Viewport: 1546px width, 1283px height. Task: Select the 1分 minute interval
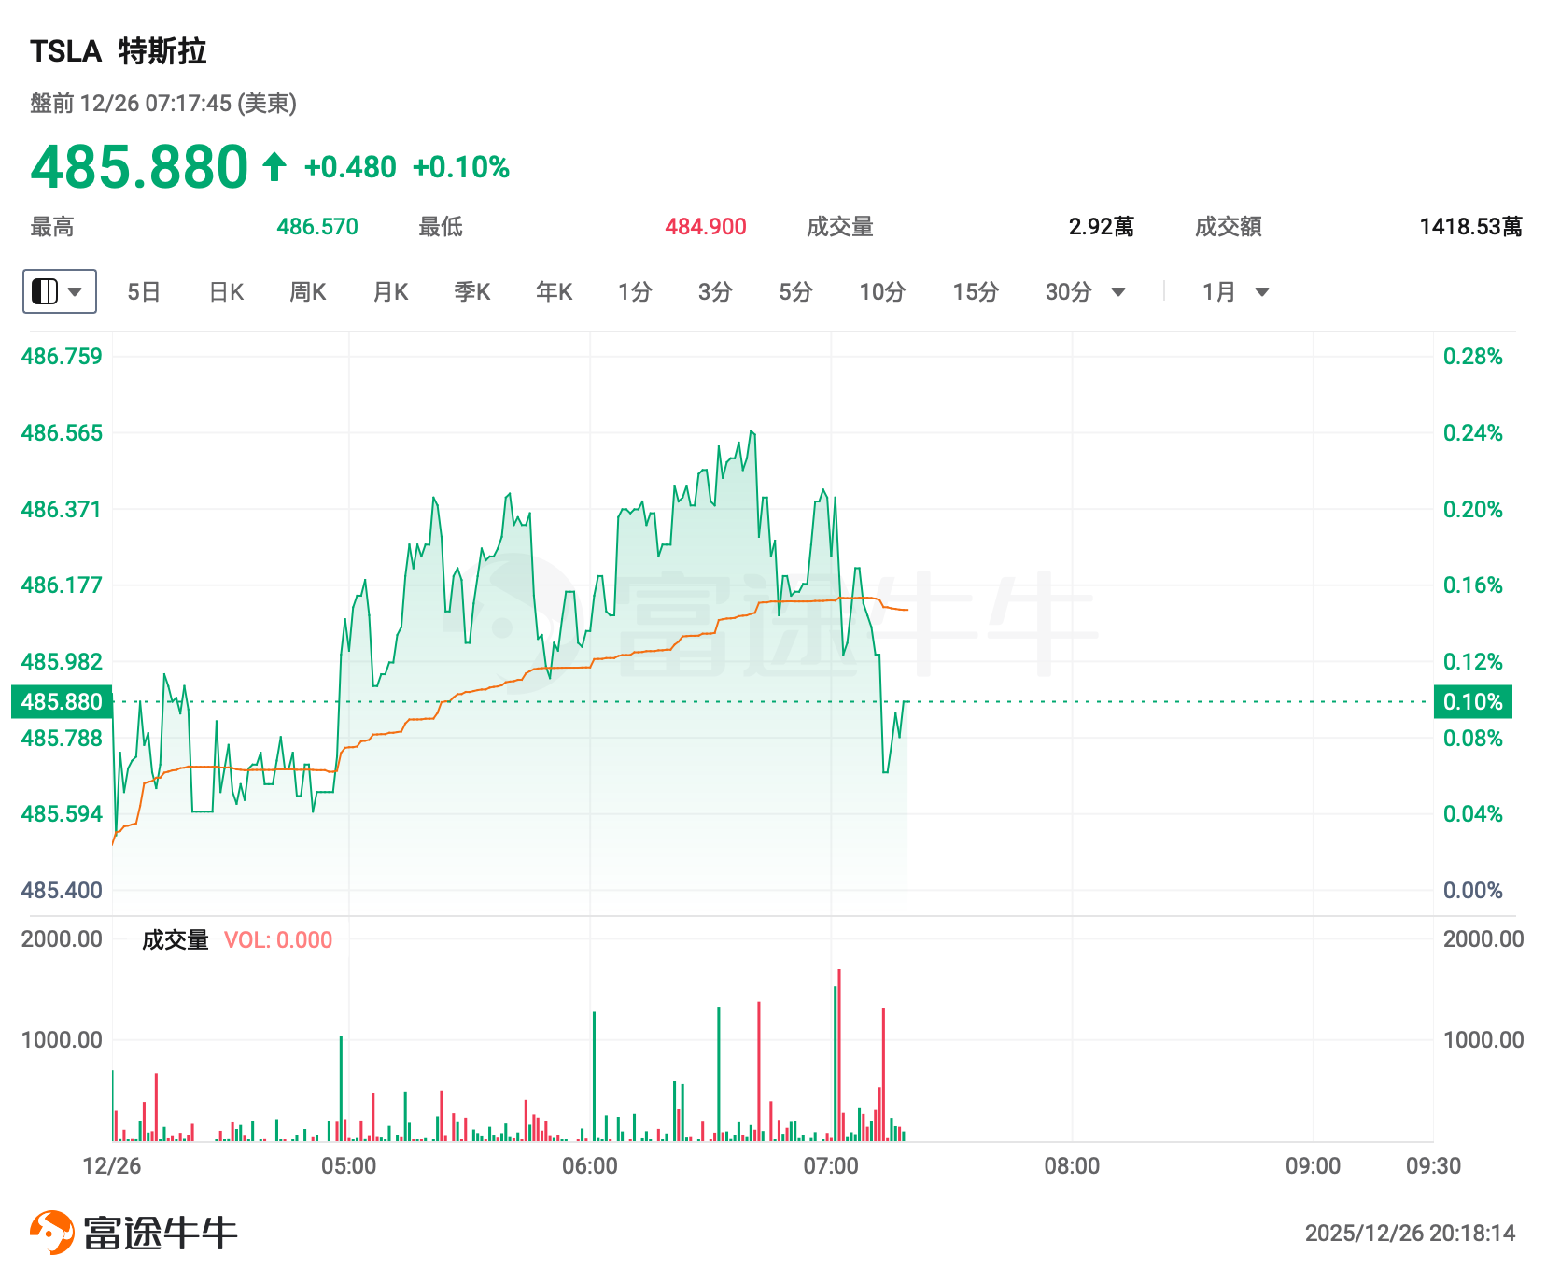point(635,292)
